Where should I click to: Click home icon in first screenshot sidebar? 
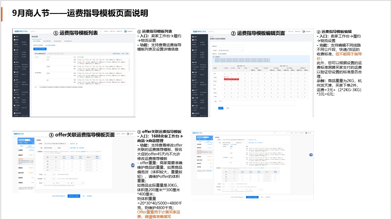(x=14, y=37)
